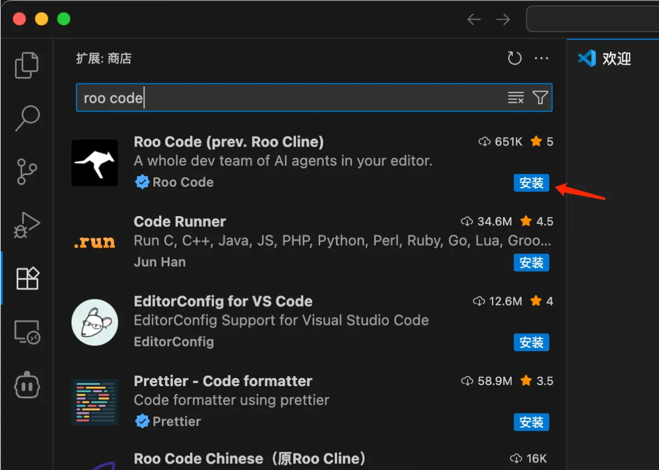Click the verified Roo Code publisher badge

(x=142, y=182)
